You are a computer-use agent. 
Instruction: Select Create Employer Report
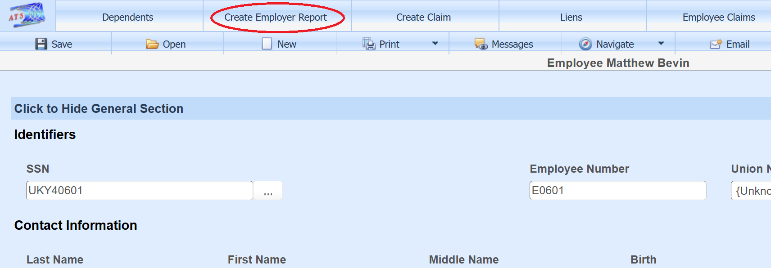coord(276,17)
